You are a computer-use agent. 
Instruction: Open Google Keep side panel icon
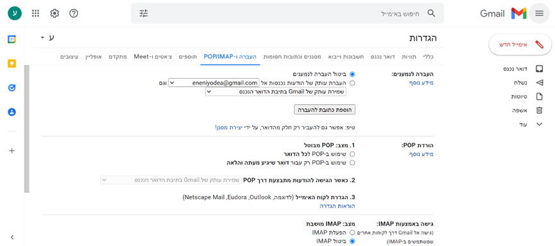pos(12,63)
